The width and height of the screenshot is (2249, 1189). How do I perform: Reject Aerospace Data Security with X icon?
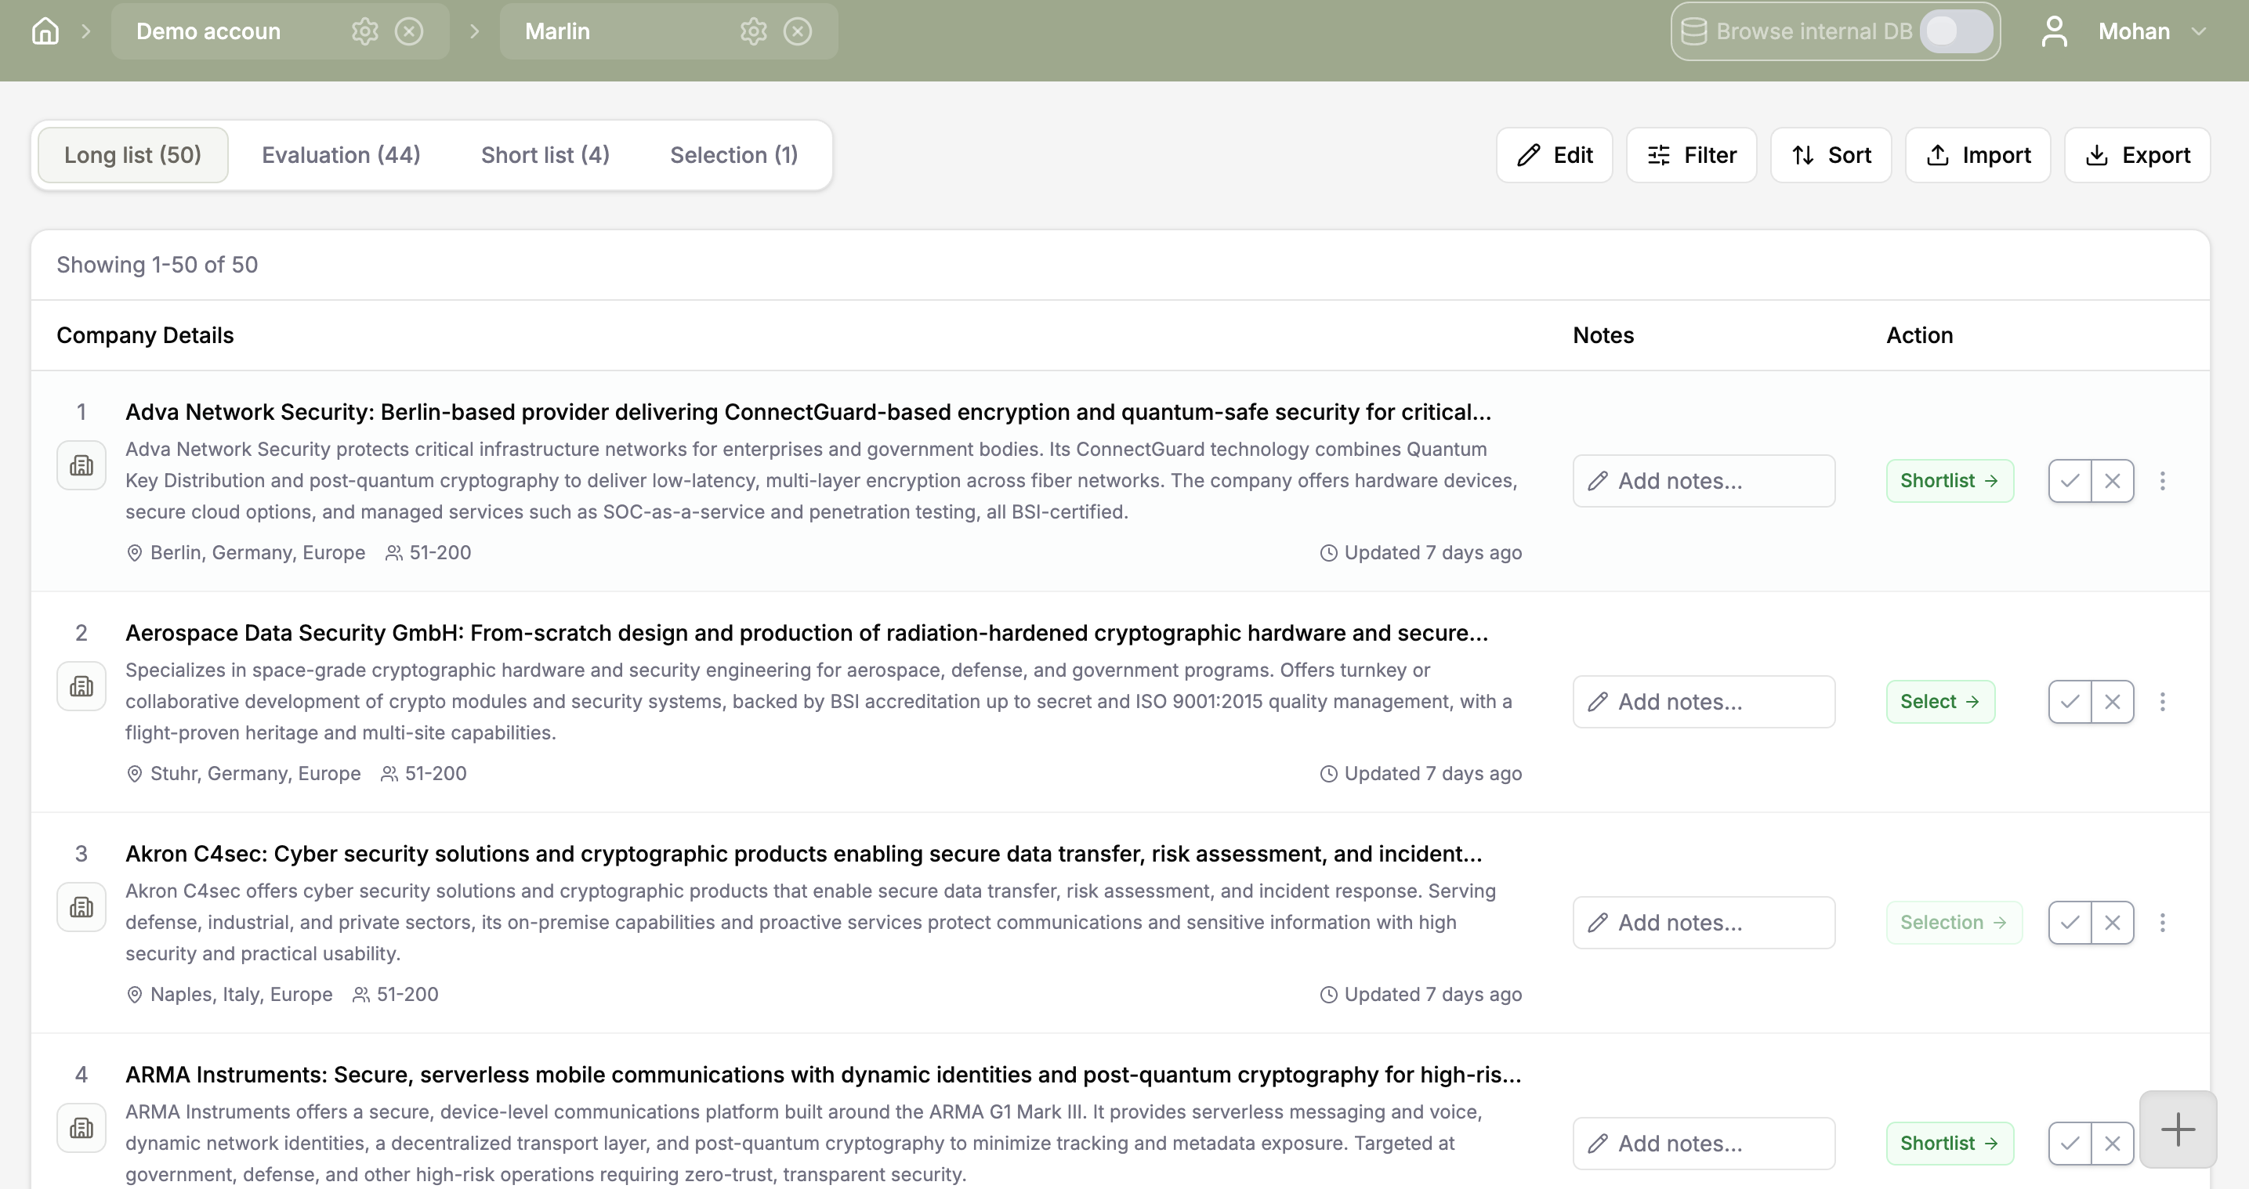2113,702
